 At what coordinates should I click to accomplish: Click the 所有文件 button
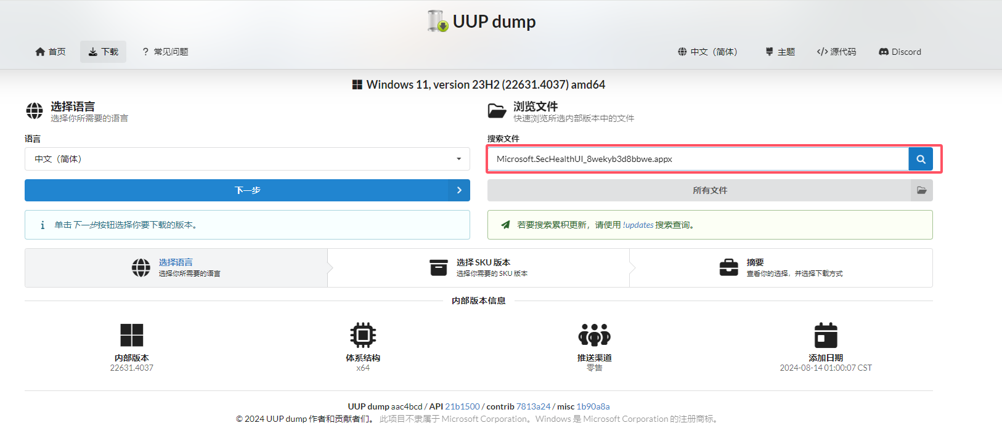click(699, 190)
